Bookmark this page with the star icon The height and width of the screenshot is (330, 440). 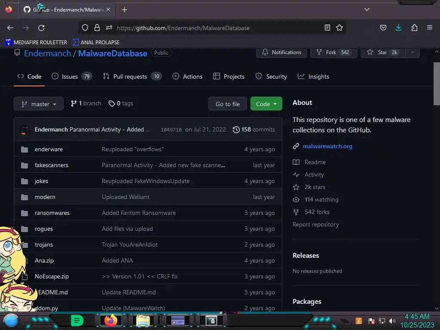[339, 27]
